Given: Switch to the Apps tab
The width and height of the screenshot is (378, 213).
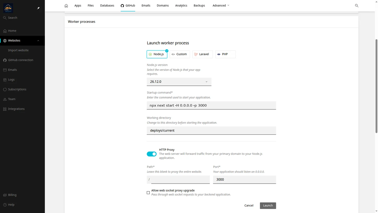Looking at the screenshot, I should point(78,6).
